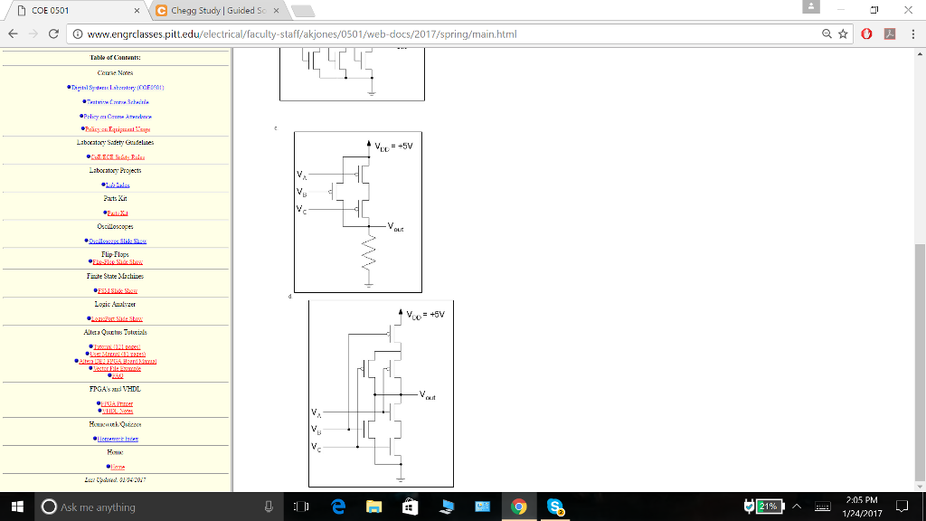926x521 pixels.
Task: Switch to Google Chrome on the taskbar
Action: (x=518, y=507)
